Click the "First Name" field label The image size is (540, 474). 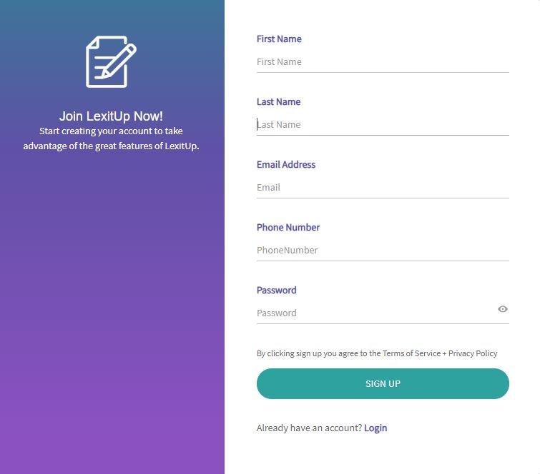point(279,39)
